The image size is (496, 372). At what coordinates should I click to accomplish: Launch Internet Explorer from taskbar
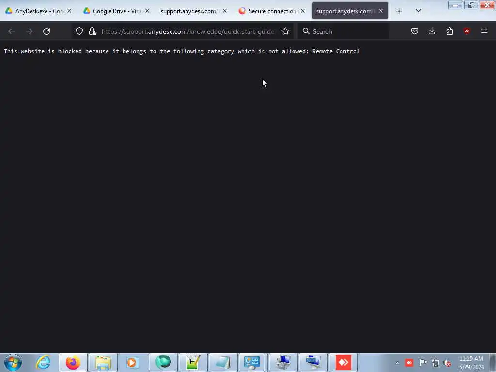[43, 362]
